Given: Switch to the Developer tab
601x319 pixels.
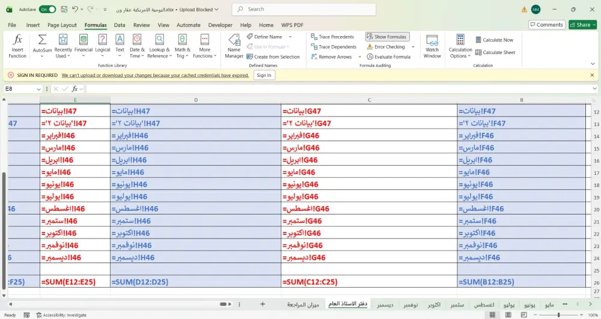Looking at the screenshot, I should (x=220, y=25).
